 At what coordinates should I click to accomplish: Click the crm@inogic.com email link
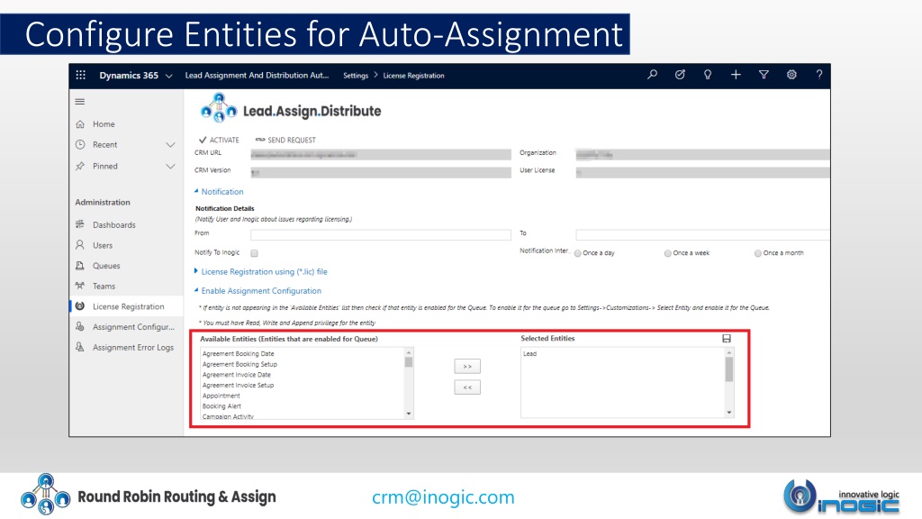443,497
